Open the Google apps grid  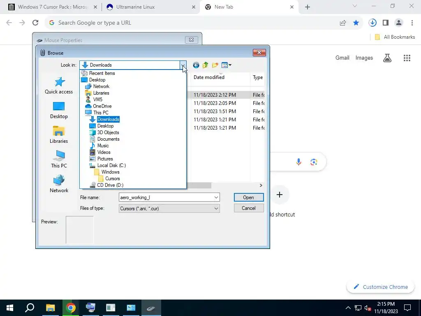[x=407, y=58]
